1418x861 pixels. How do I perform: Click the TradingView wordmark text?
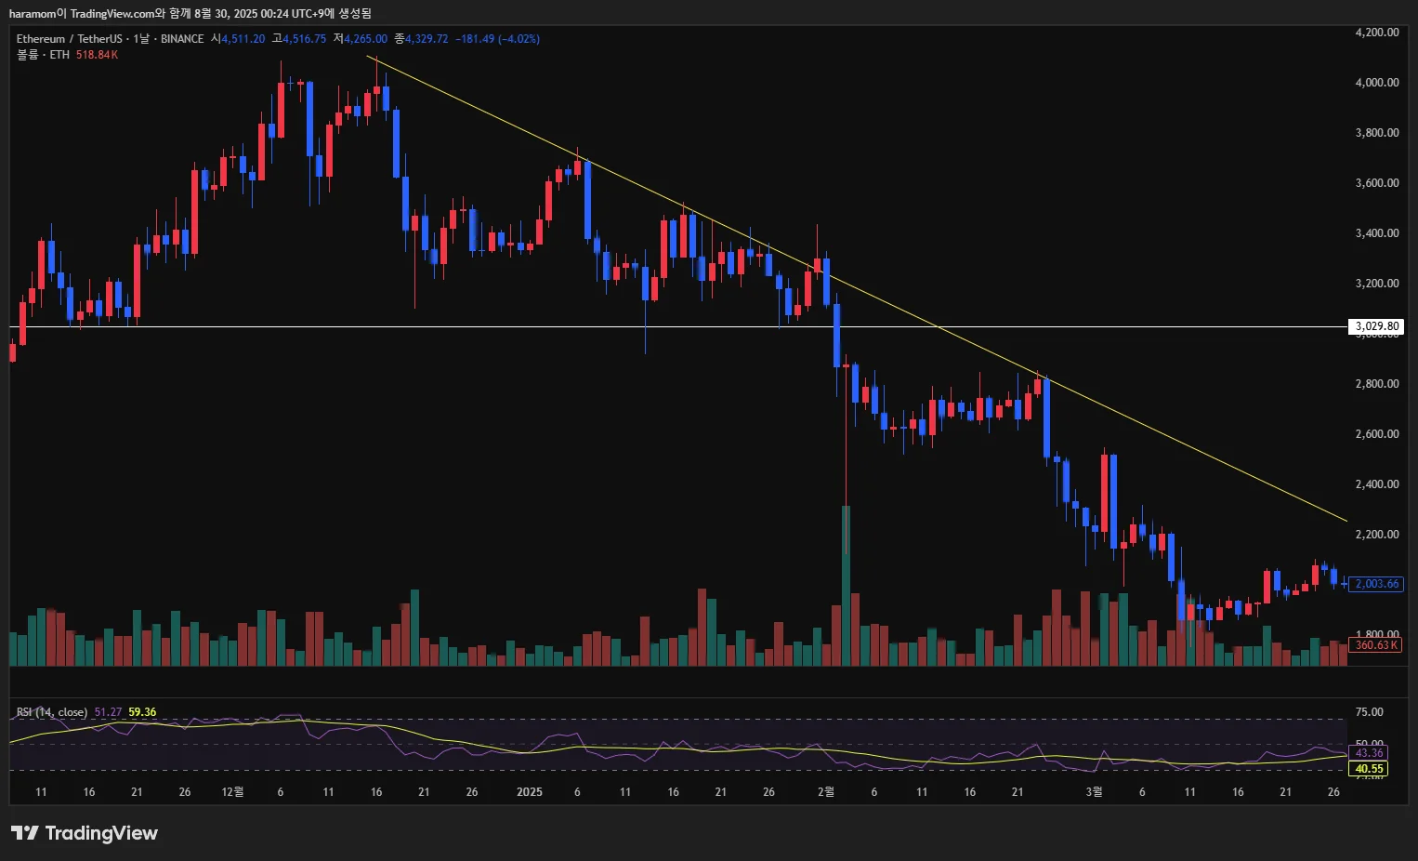(101, 833)
